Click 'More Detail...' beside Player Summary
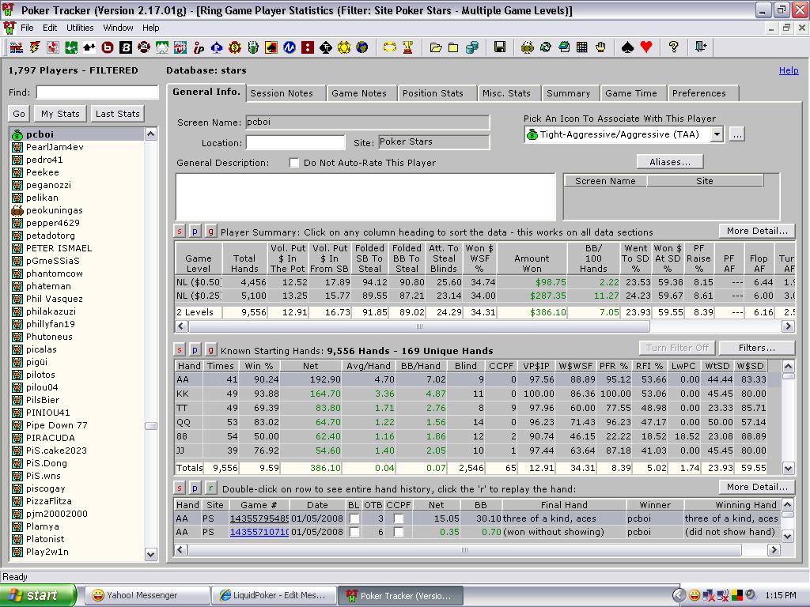Viewport: 810px width, 607px height. (x=757, y=231)
